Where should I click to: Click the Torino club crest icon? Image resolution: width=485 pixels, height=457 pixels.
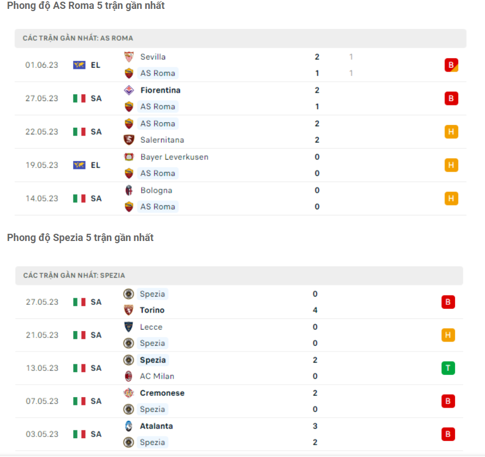[x=129, y=310]
